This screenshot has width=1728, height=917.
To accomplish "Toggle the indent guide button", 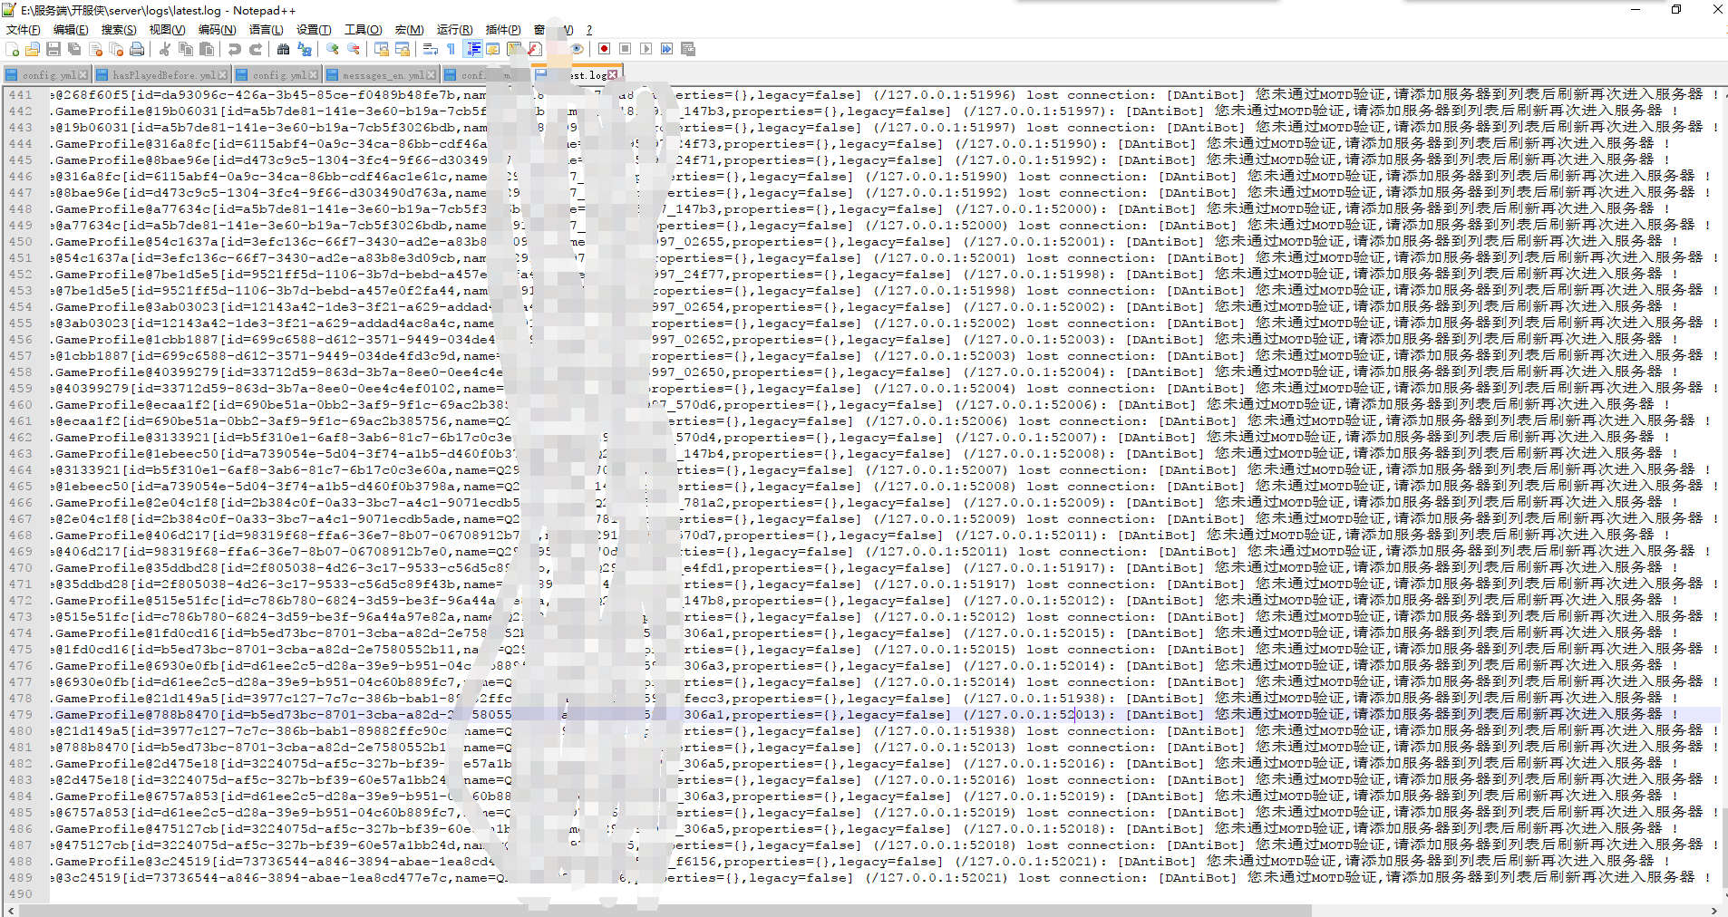I will (x=472, y=49).
